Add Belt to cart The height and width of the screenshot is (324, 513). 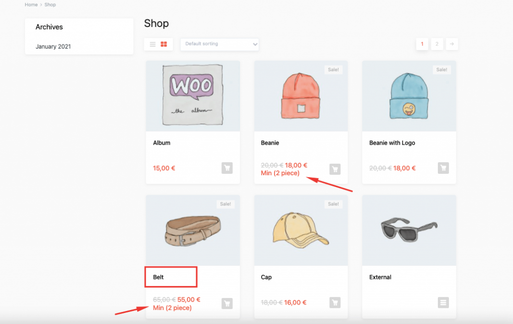(x=227, y=303)
